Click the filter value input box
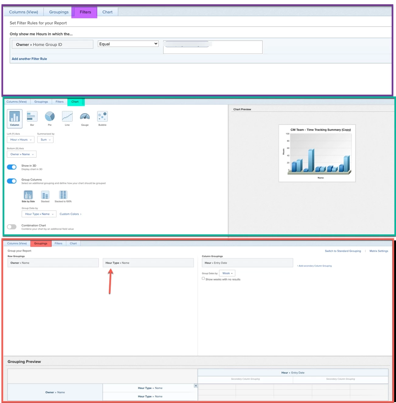396x403 pixels. (x=213, y=47)
